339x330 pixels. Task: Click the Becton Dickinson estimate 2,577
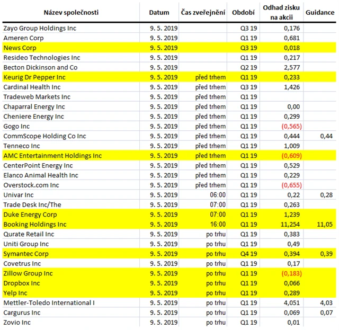coord(291,67)
